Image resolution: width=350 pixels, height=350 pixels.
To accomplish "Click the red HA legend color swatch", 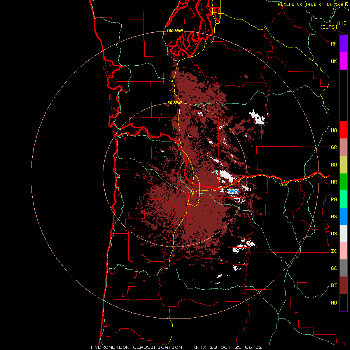I will (343, 130).
